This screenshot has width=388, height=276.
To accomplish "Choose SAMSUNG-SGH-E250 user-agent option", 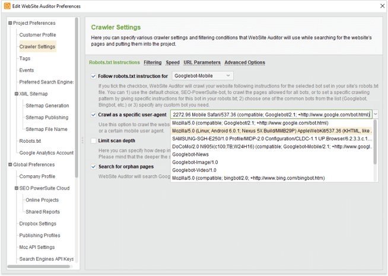I will coord(272,139).
